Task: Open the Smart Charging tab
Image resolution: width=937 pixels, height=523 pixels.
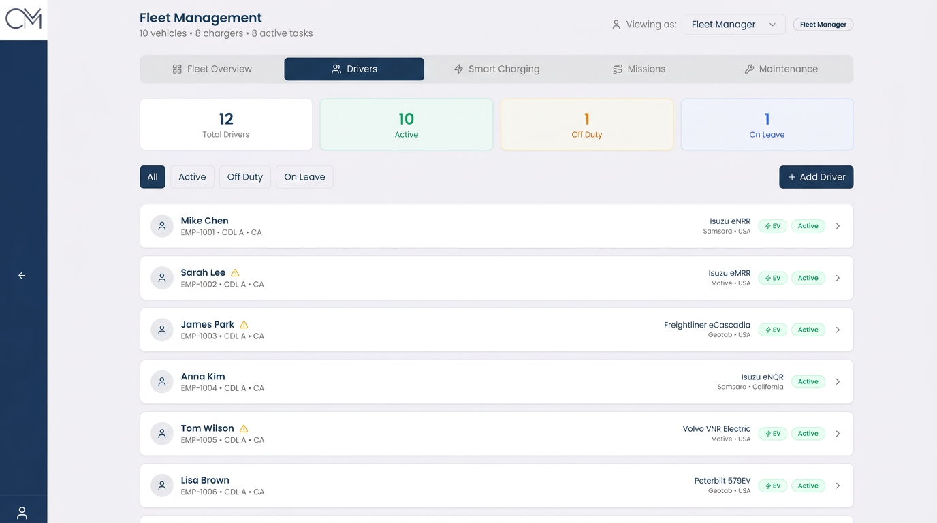Action: point(496,69)
